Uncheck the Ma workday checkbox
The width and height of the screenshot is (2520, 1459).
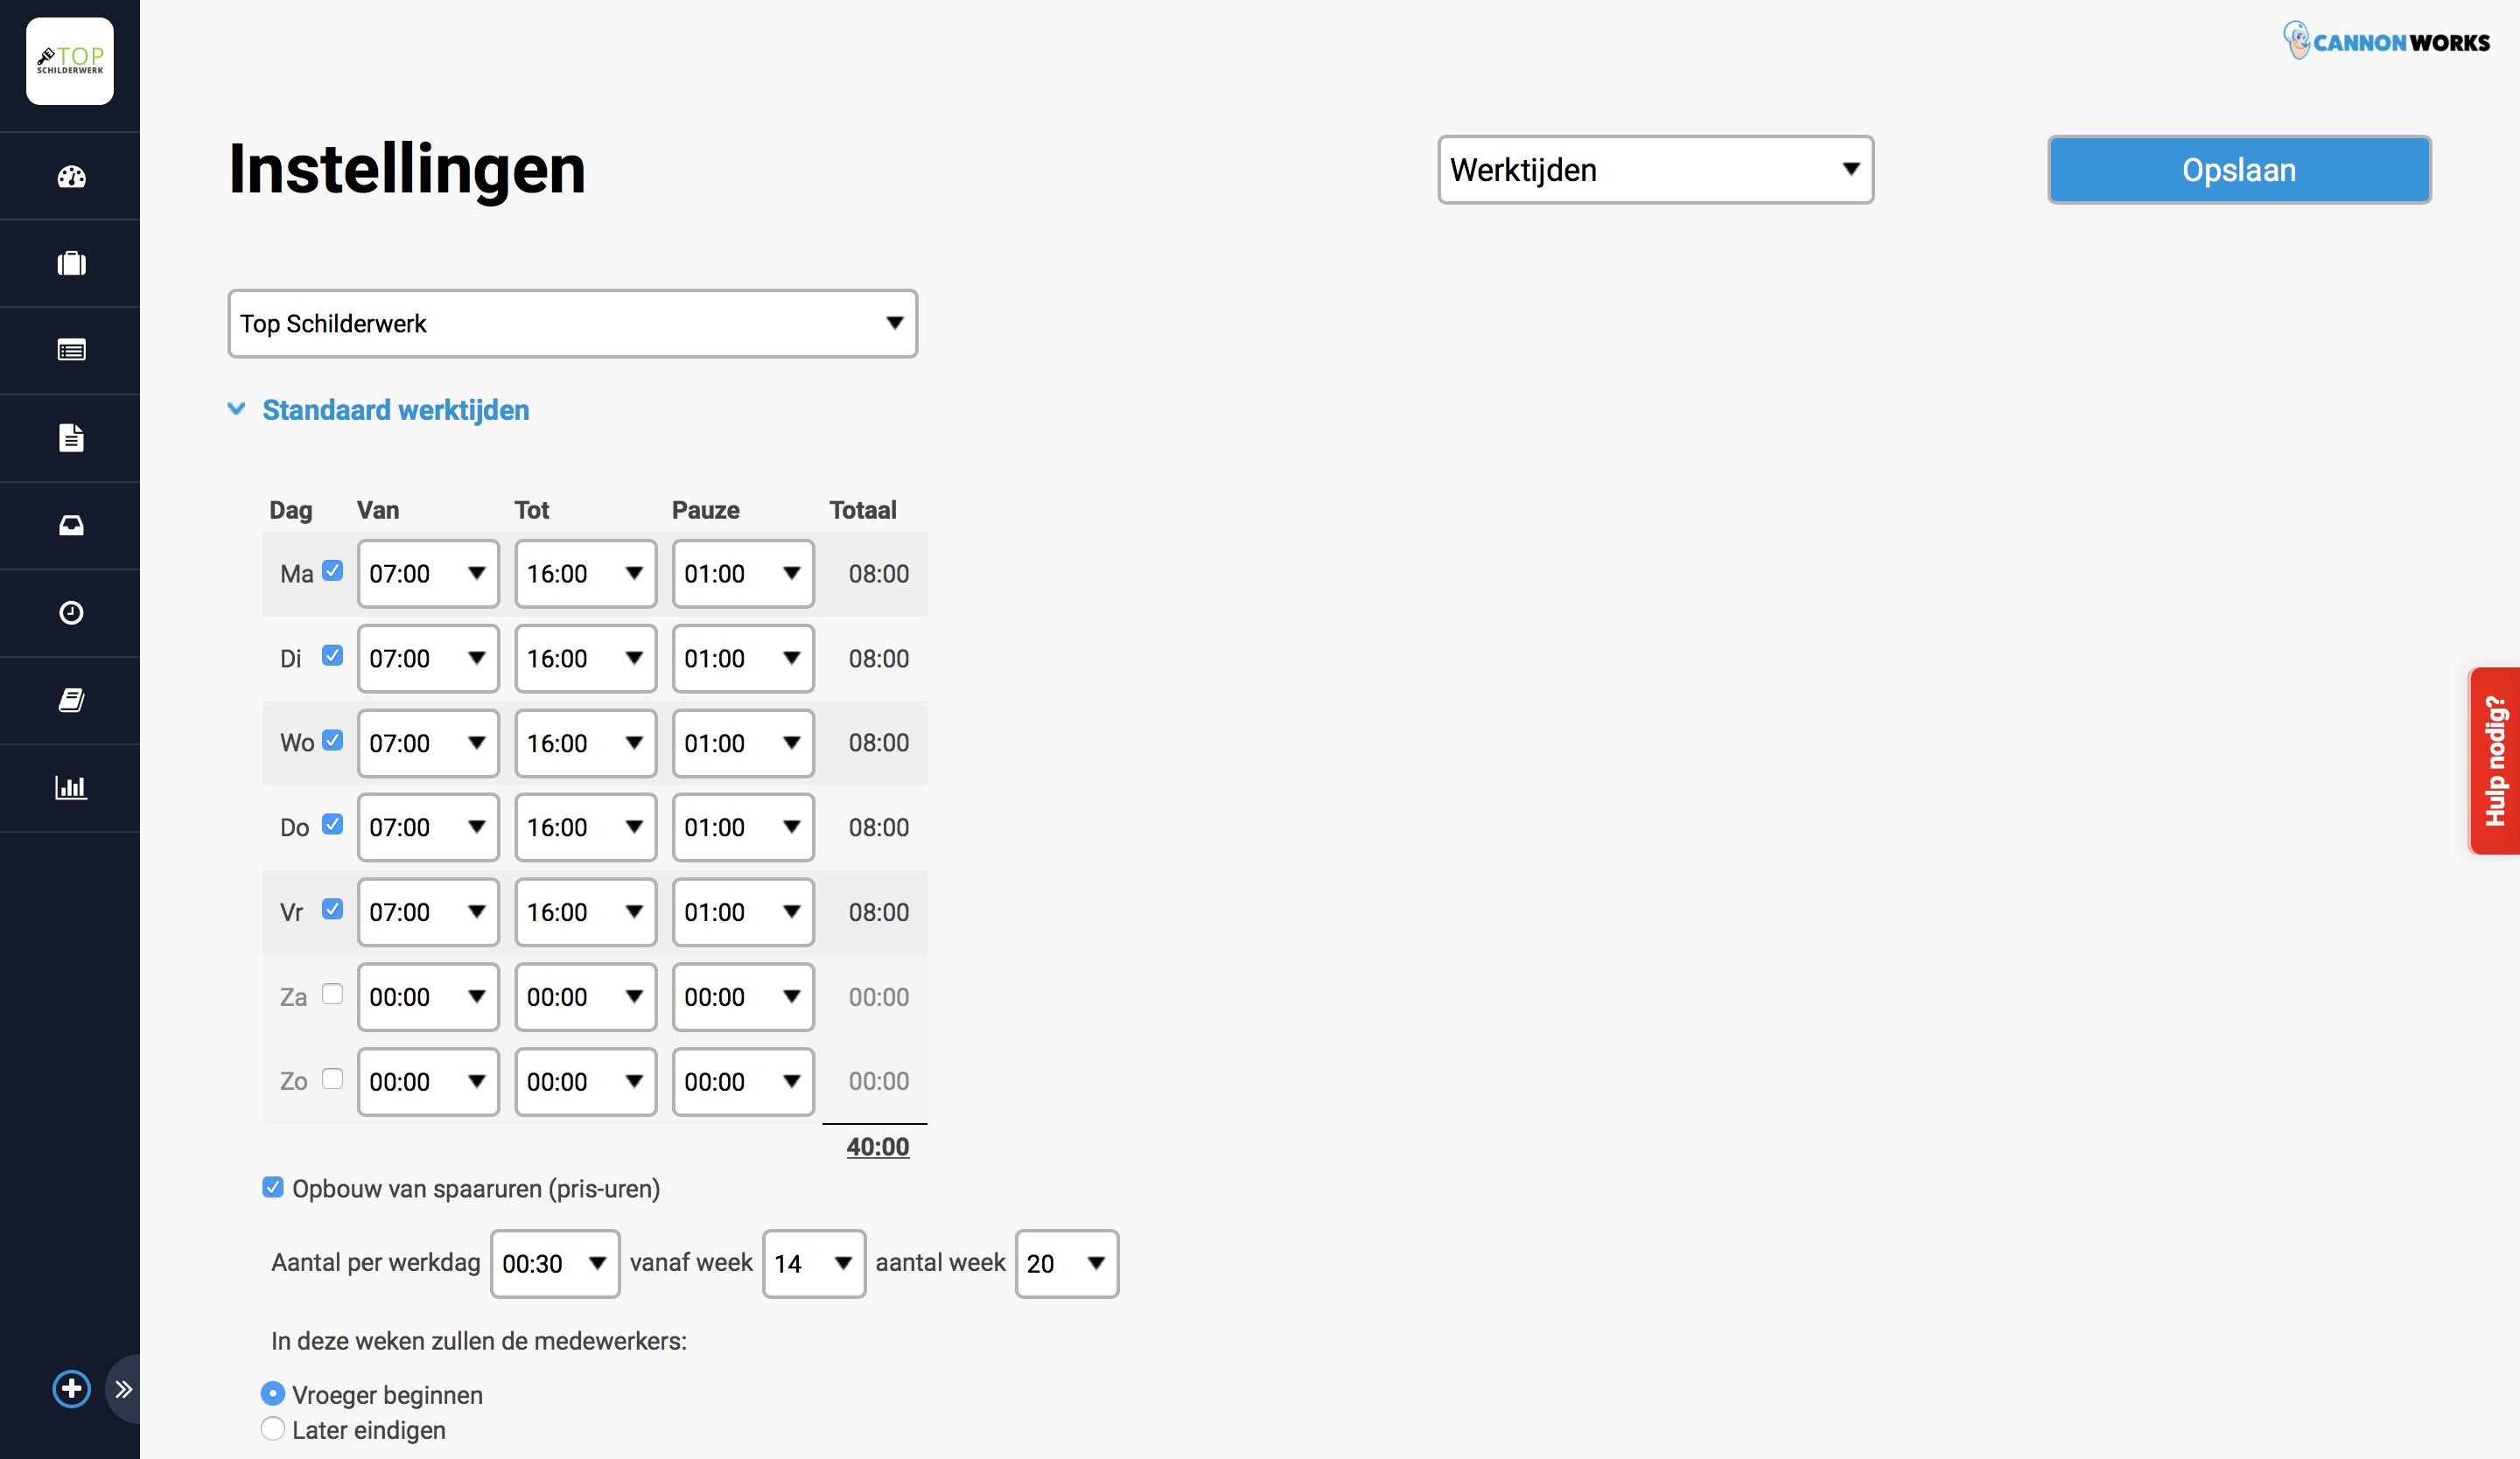tap(333, 570)
